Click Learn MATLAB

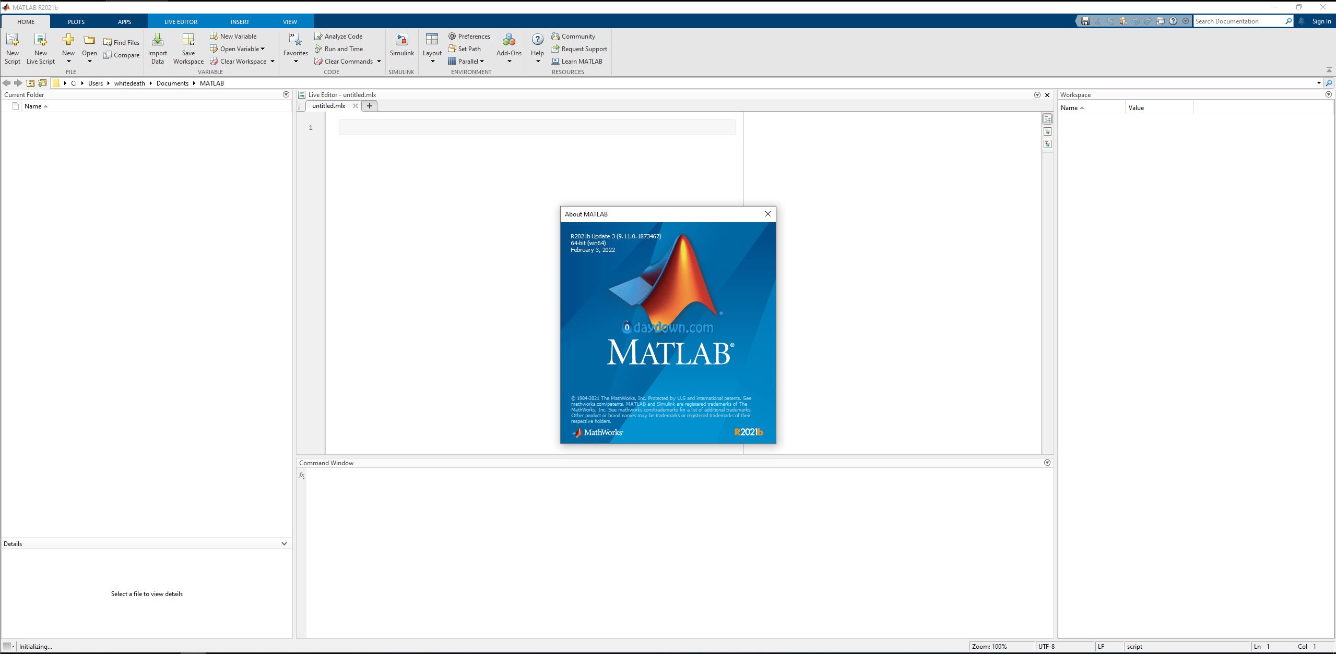[577, 61]
